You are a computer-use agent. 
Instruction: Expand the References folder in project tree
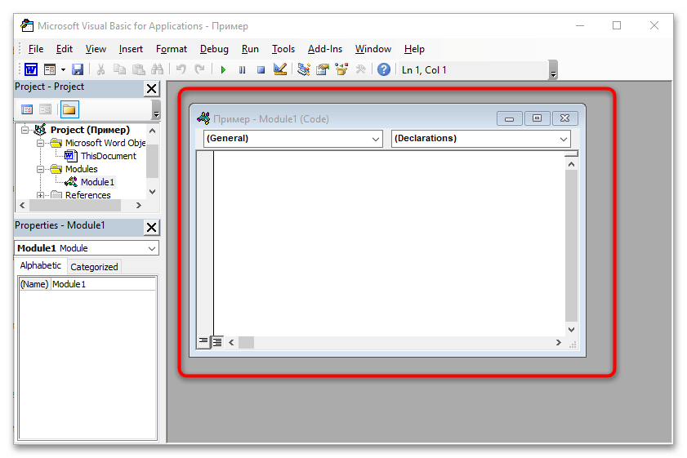(41, 195)
